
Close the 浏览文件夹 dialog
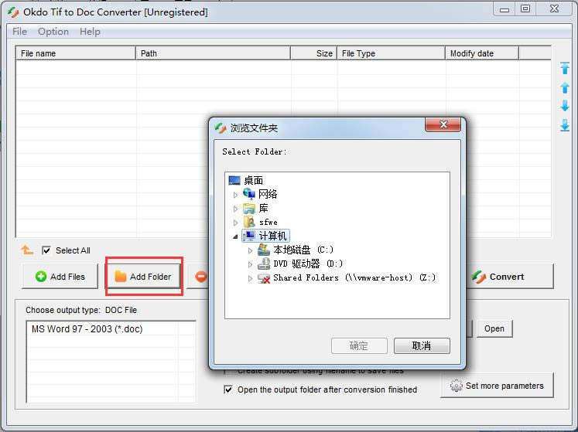pyautogui.click(x=443, y=124)
